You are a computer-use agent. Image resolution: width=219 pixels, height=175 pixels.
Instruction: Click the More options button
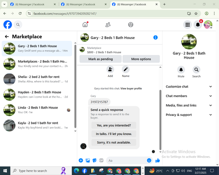(x=141, y=59)
